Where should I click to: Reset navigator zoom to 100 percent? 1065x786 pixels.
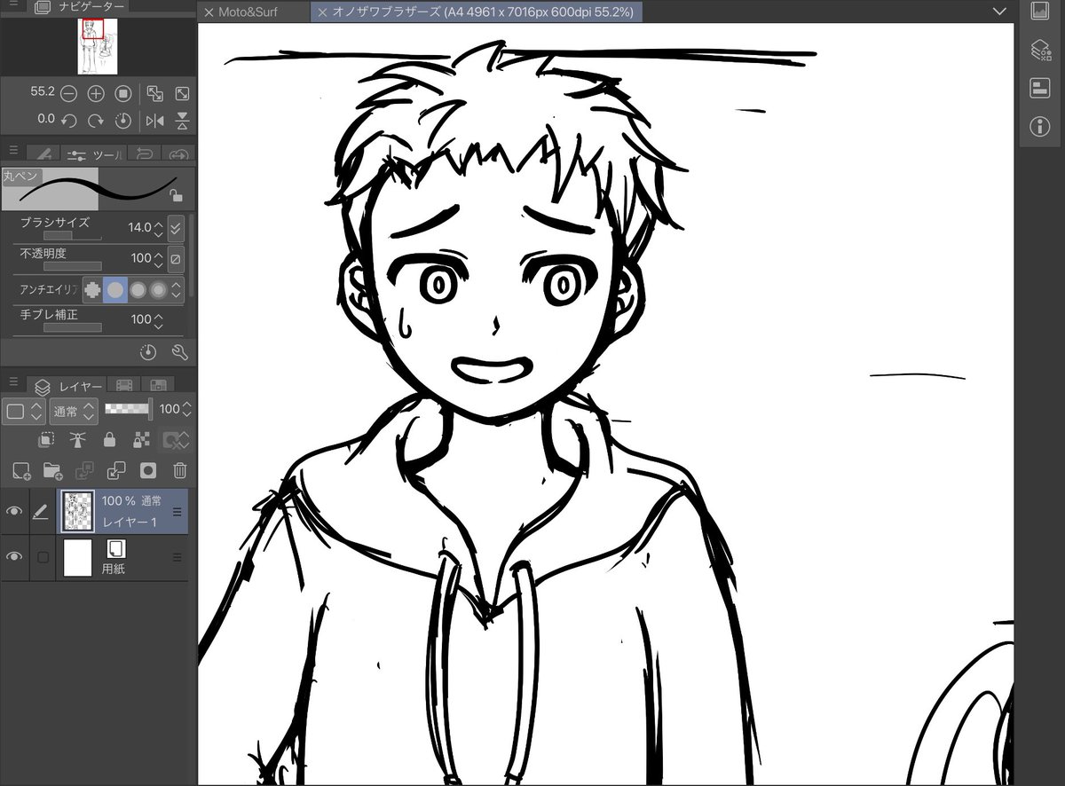(x=122, y=93)
